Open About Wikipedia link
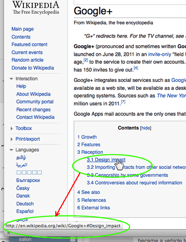The image size is (186, 242). 33,94
